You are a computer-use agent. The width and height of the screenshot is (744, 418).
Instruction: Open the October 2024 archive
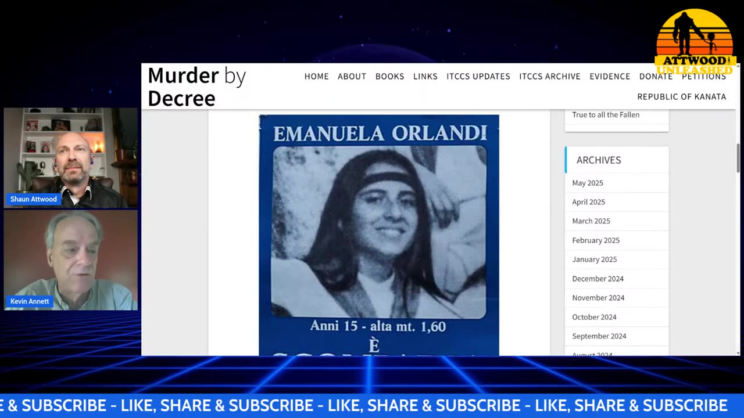click(x=594, y=317)
